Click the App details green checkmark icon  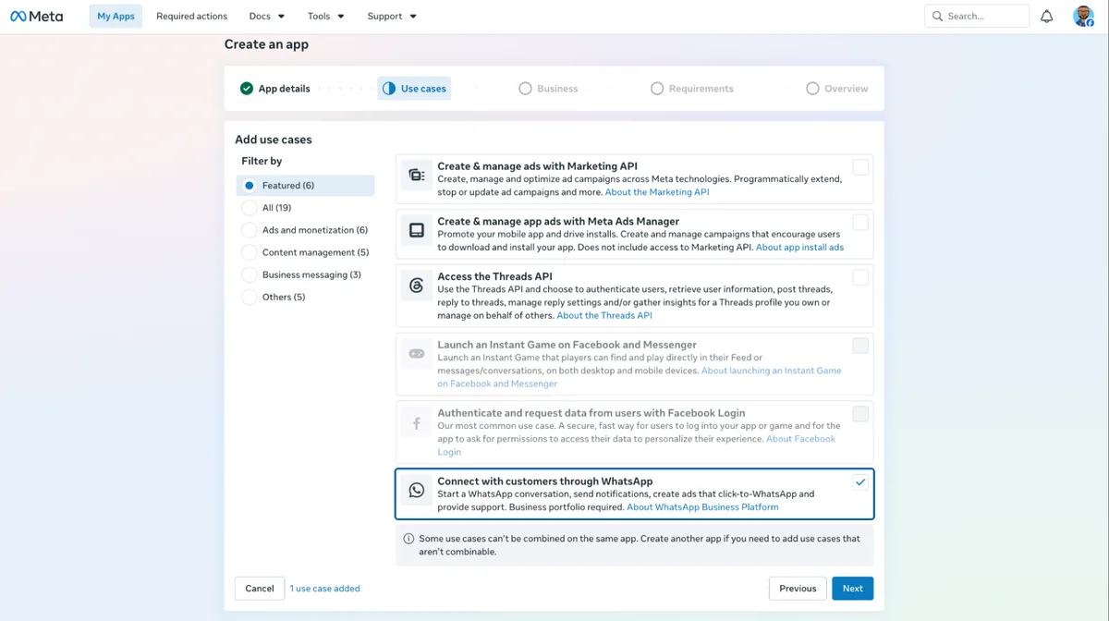coord(247,89)
